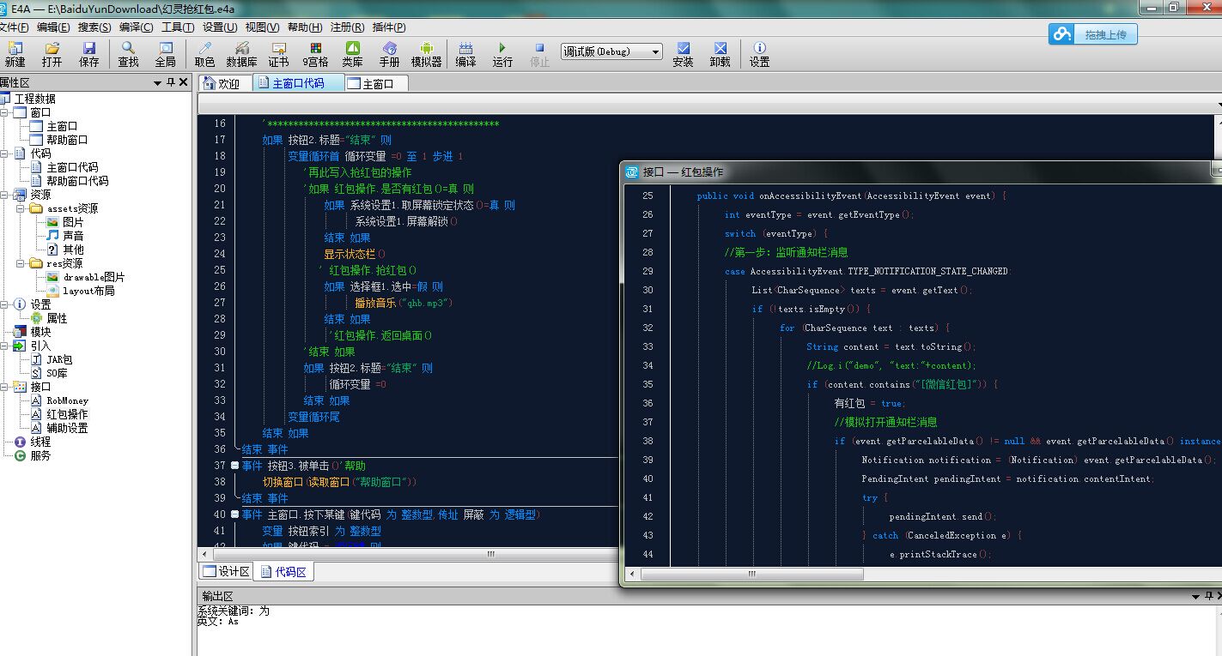Select 红包操作 interface in the tree
Screen dimensions: 1222x656
67,414
